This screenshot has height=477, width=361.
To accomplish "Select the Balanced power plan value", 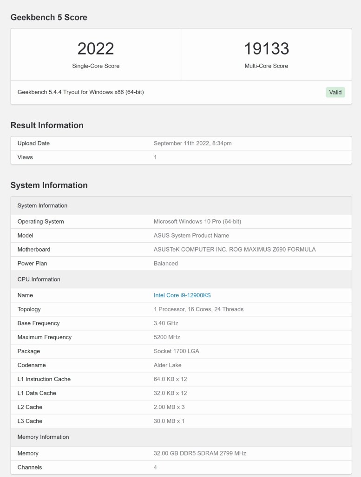I will (x=166, y=264).
